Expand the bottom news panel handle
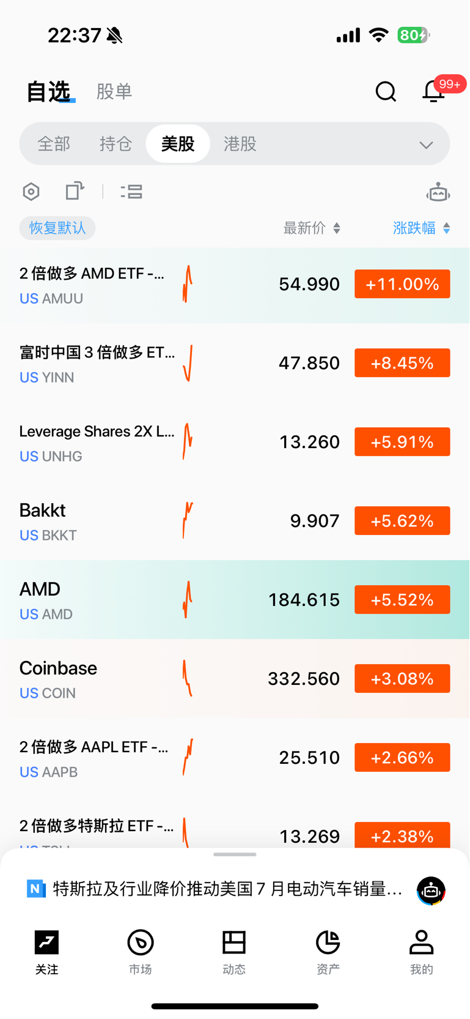Image resolution: width=470 pixels, height=1019 pixels. (235, 854)
